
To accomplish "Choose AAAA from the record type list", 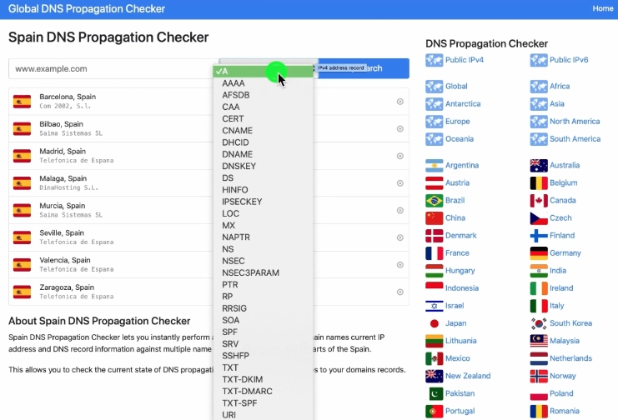I will click(x=263, y=83).
